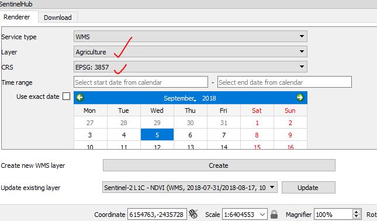377x221 pixels.
Task: Tick the Use exact date checkbox
Action: coord(67,96)
